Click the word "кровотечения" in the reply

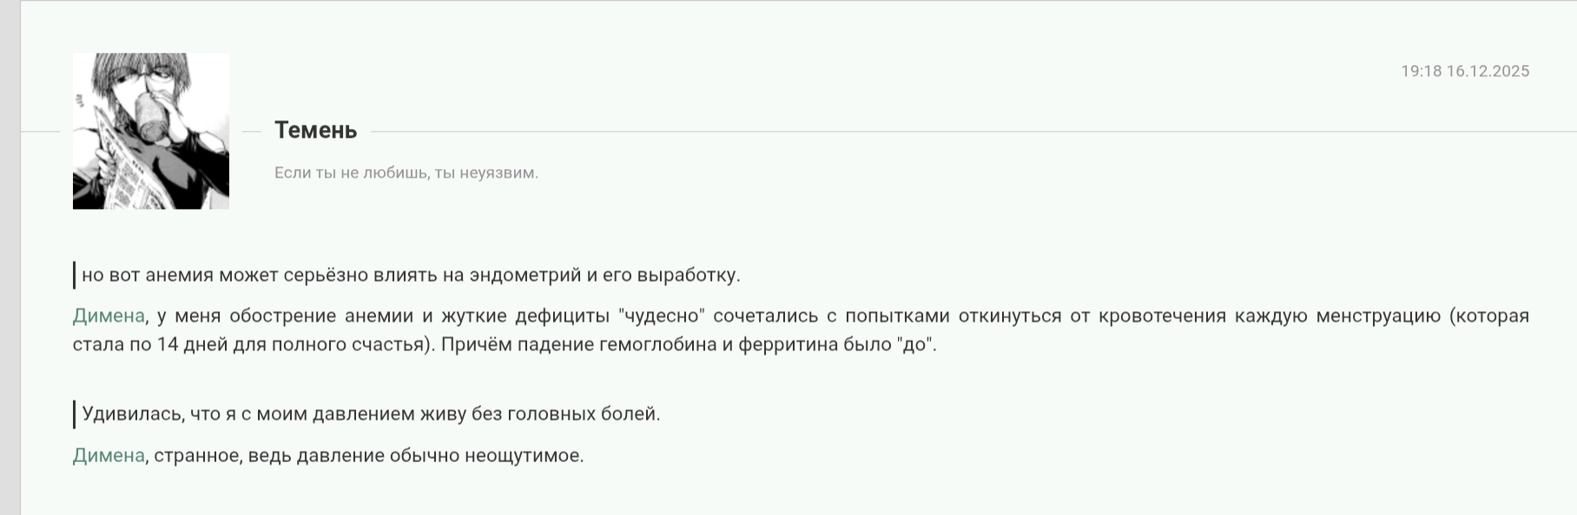[x=1162, y=316]
